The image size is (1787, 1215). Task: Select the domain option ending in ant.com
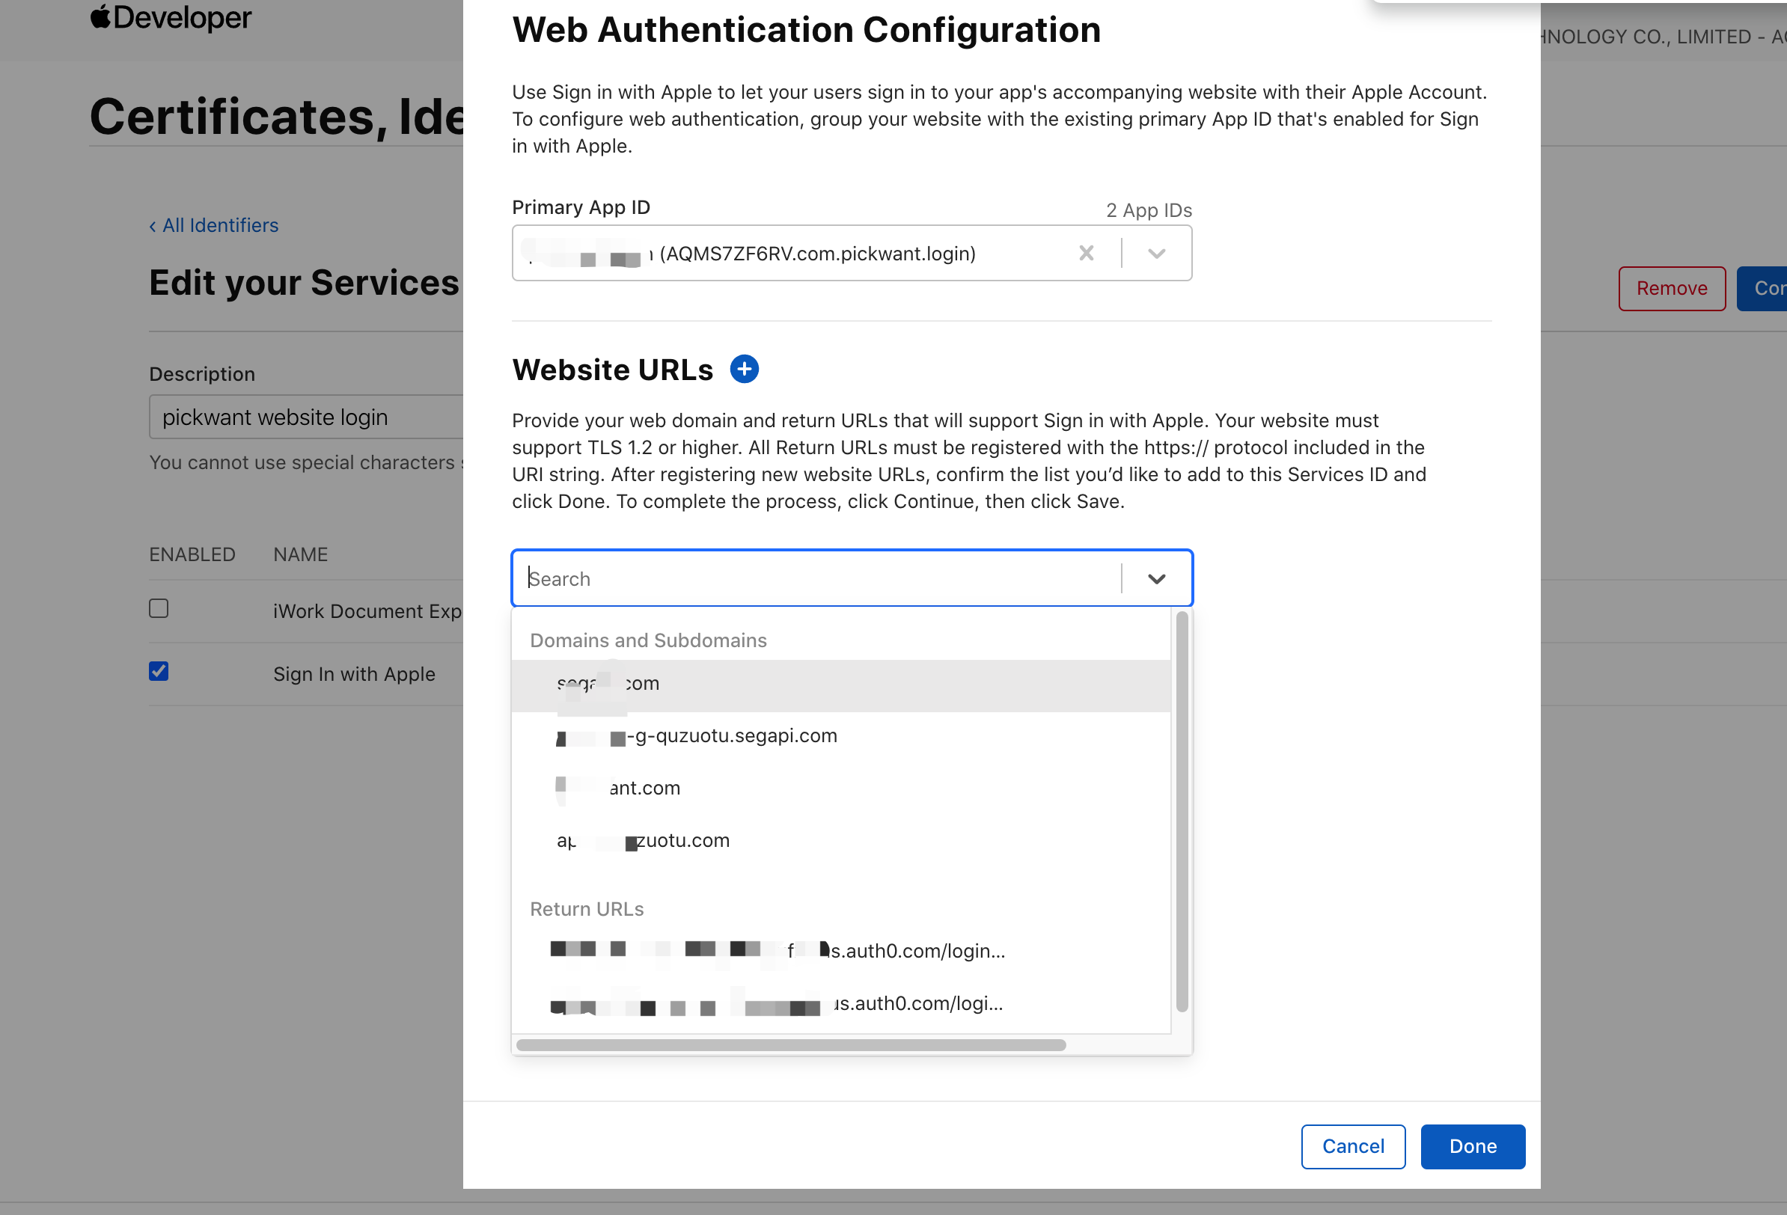click(x=644, y=789)
